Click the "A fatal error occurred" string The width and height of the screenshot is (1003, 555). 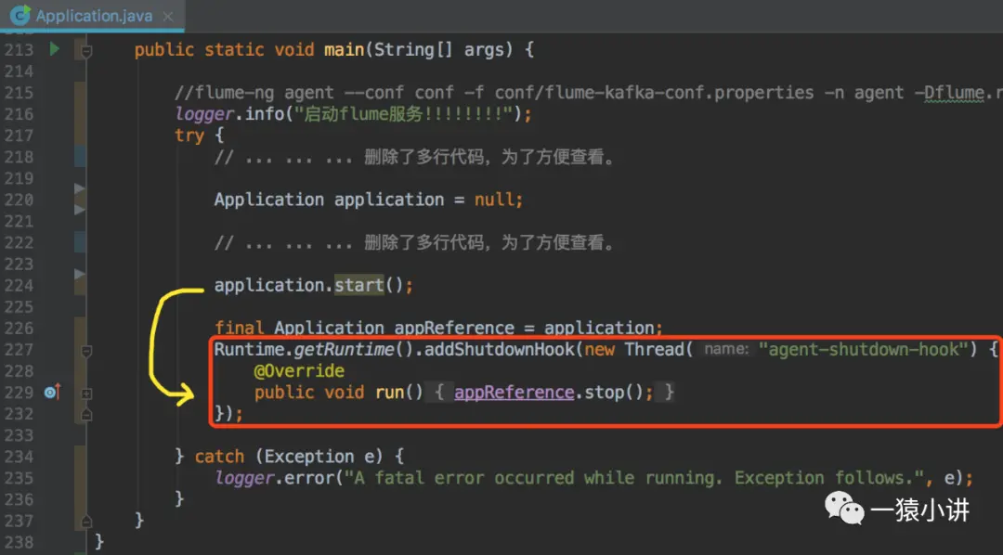pos(632,478)
